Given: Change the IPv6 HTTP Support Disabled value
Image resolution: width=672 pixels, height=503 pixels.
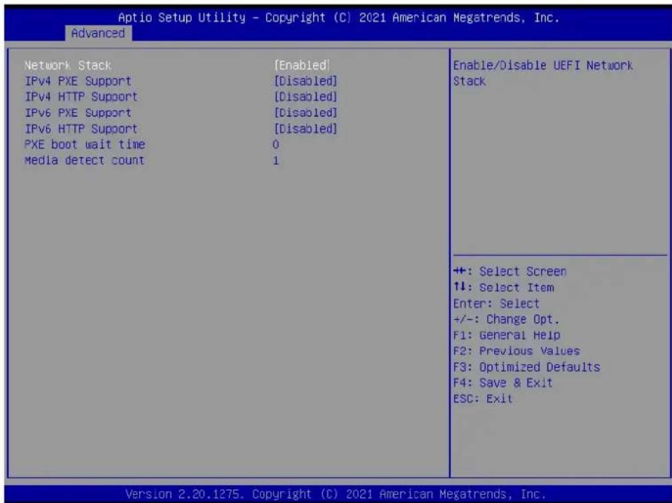Looking at the screenshot, I should [305, 128].
